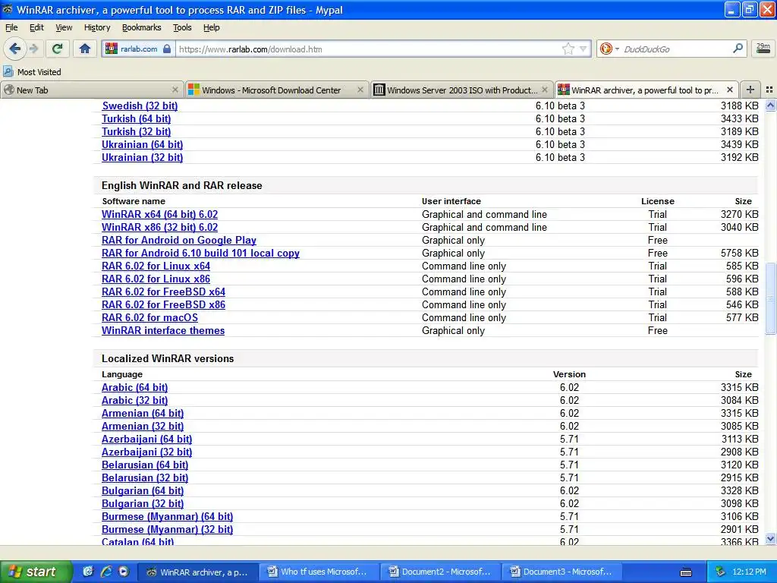Switch to Windows Server 2003 ISO tab
Screen dimensions: 777x583
461,90
